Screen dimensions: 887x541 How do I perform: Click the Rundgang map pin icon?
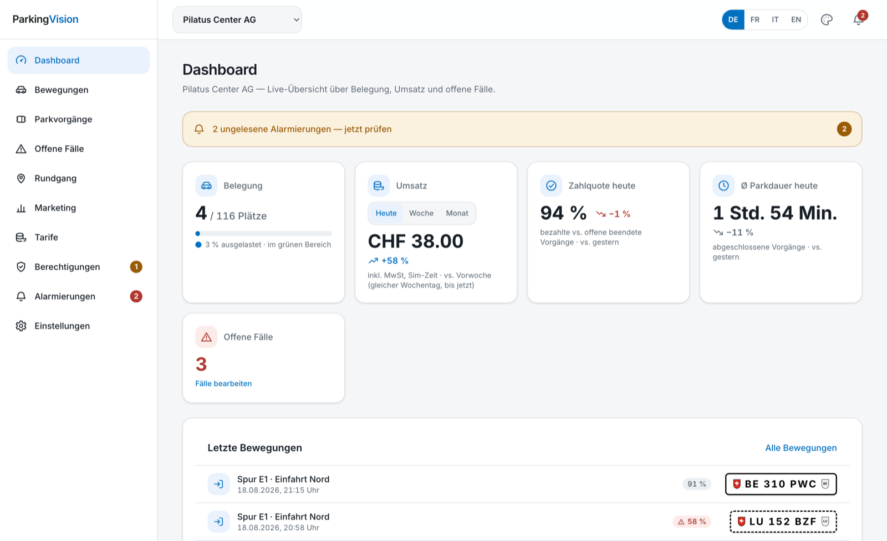21,178
